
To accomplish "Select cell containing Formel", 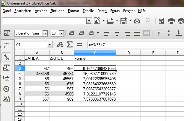I will tap(95, 58).
